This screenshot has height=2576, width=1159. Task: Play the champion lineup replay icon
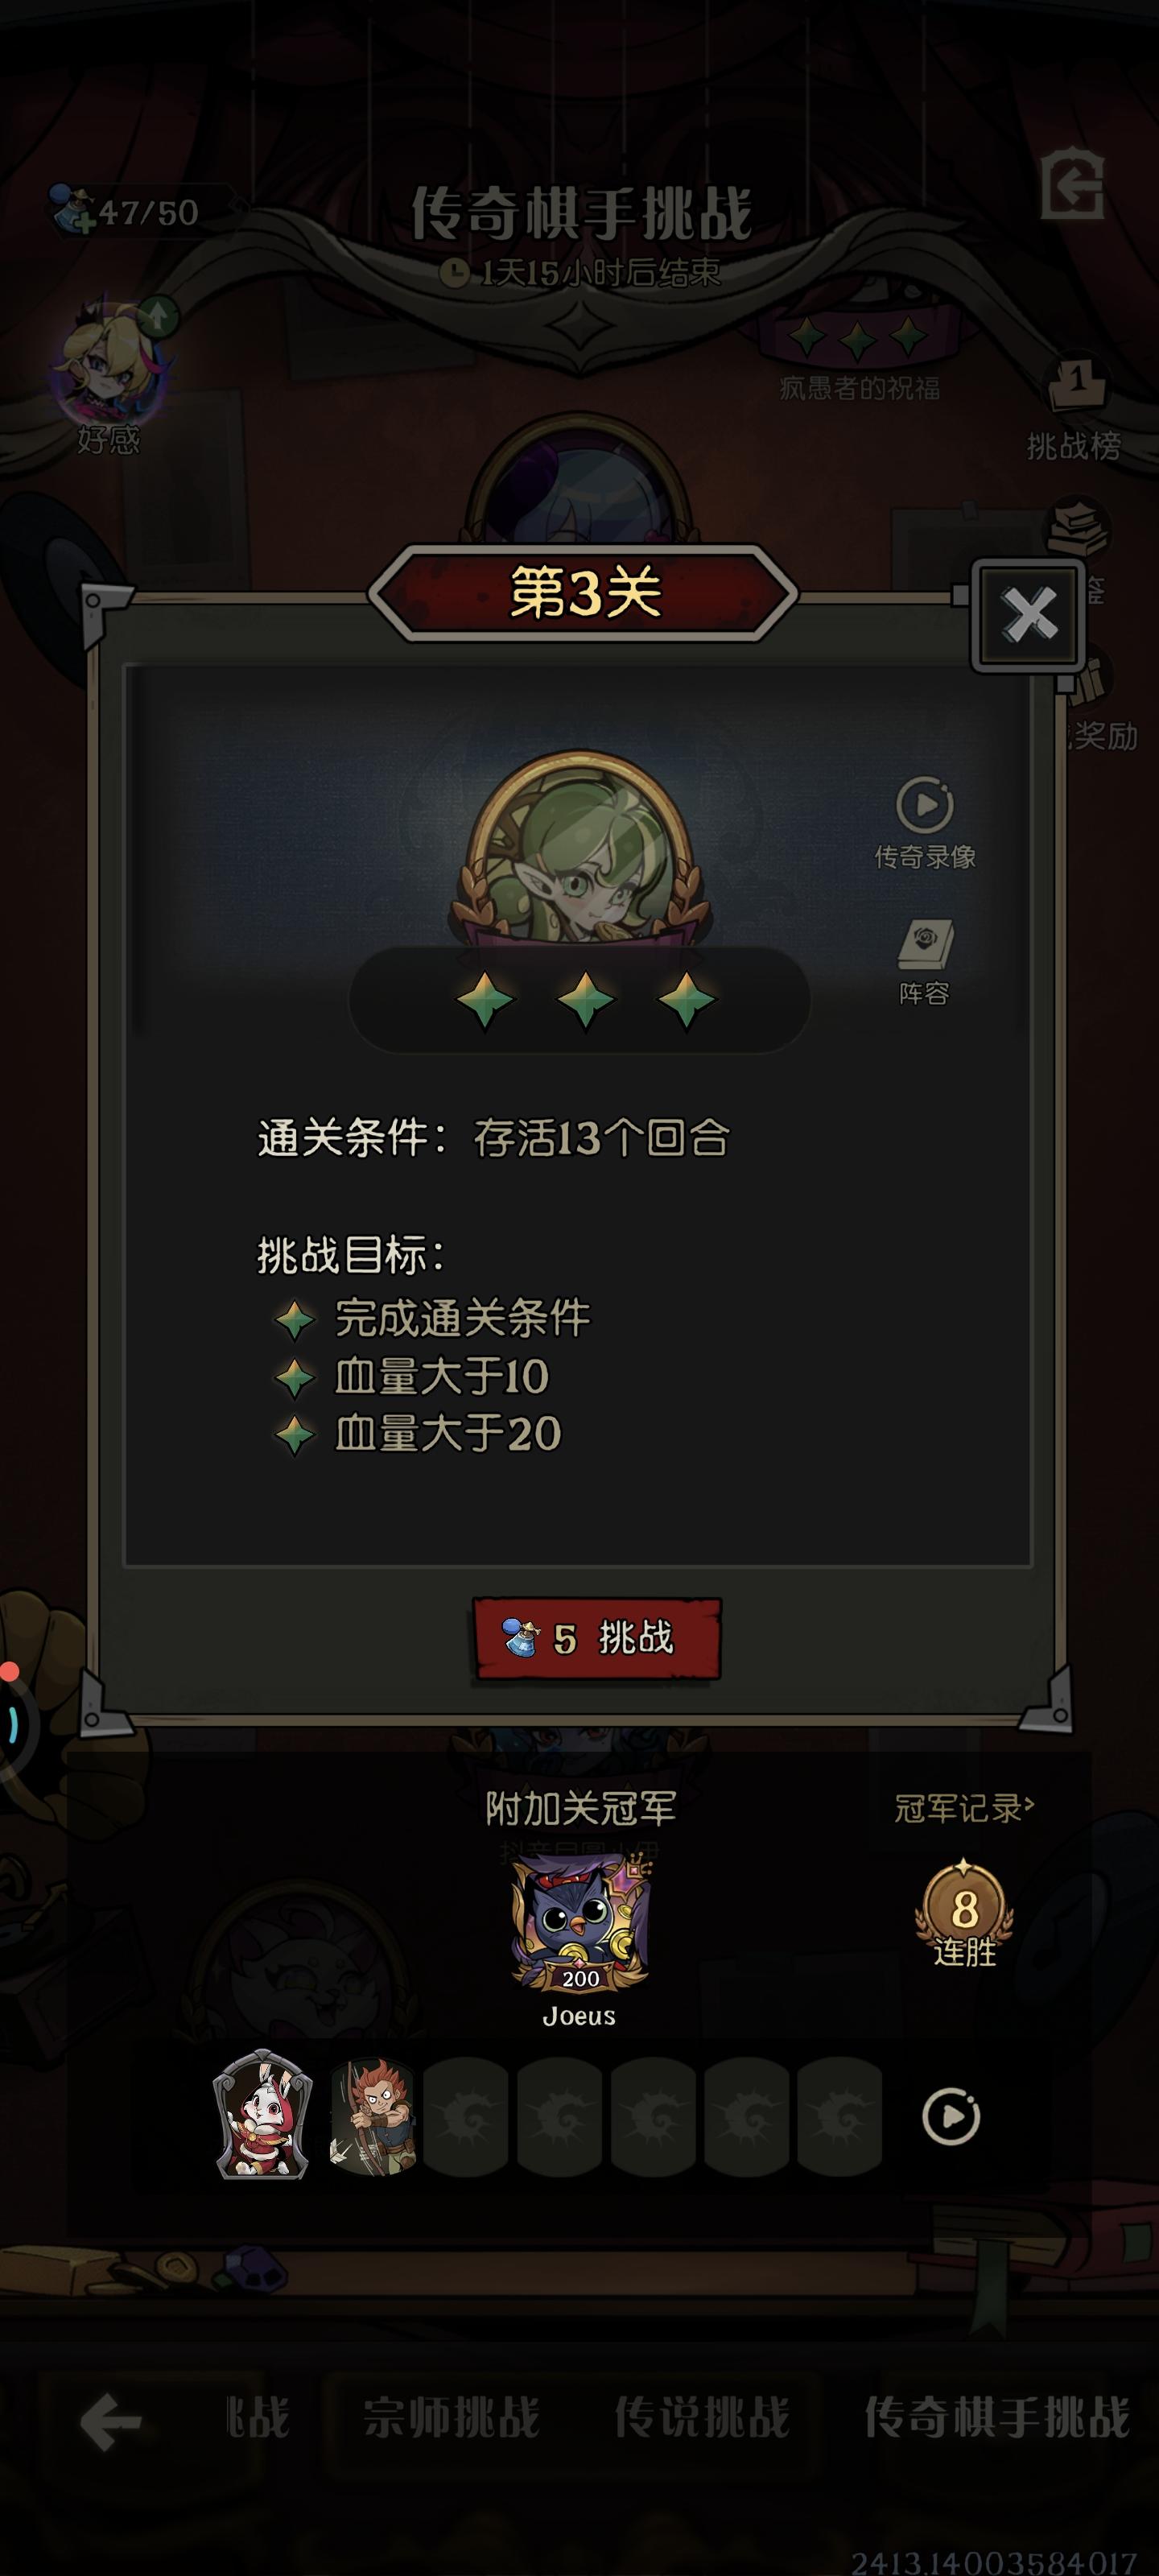(950, 2116)
